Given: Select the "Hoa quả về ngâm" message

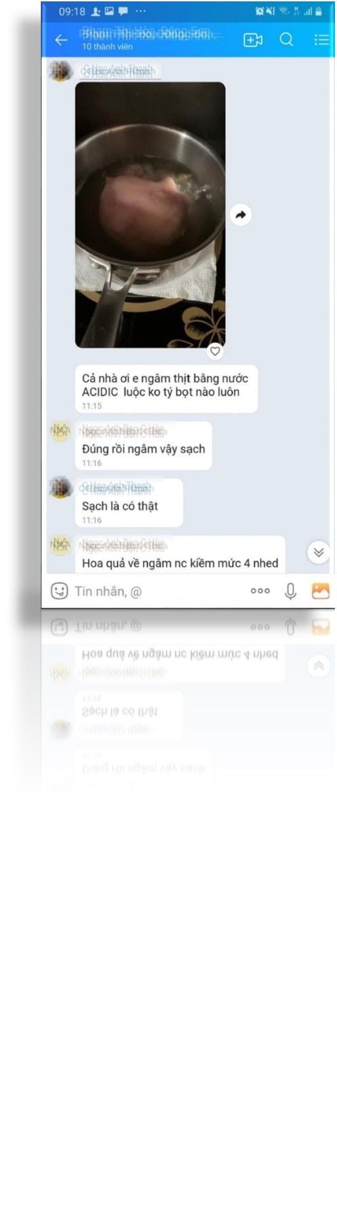Looking at the screenshot, I should coord(180,555).
